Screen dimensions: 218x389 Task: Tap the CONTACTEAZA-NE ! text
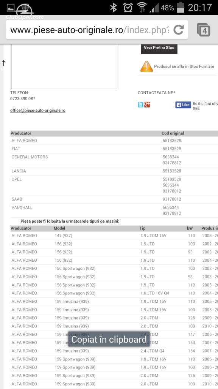tap(156, 93)
